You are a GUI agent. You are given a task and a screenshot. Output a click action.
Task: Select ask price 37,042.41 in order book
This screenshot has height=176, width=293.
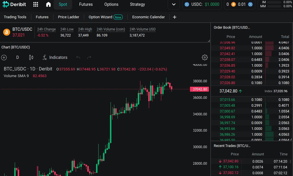(x=227, y=54)
